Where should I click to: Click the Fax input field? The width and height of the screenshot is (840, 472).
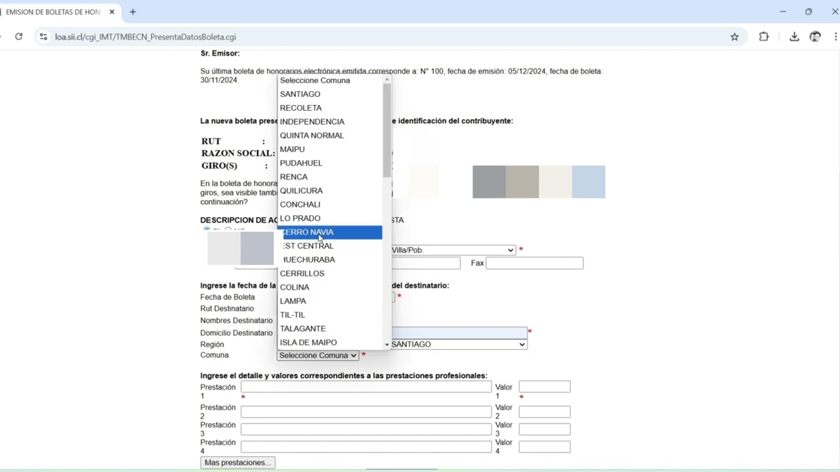[x=534, y=263]
